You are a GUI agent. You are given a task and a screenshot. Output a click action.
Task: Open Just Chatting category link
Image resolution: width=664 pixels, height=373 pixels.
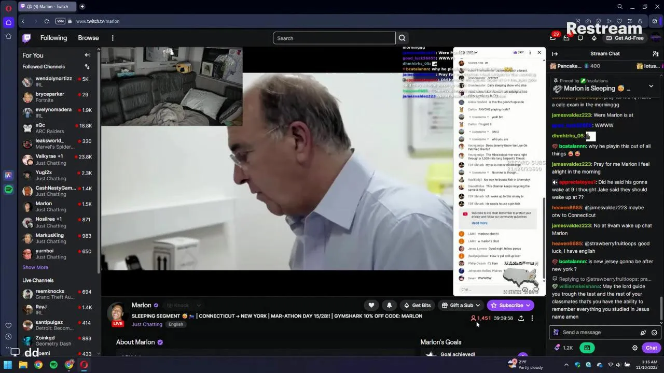(x=147, y=324)
